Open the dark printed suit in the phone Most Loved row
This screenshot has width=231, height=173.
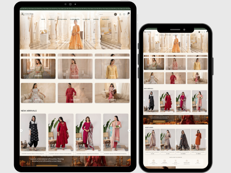tap(183, 141)
